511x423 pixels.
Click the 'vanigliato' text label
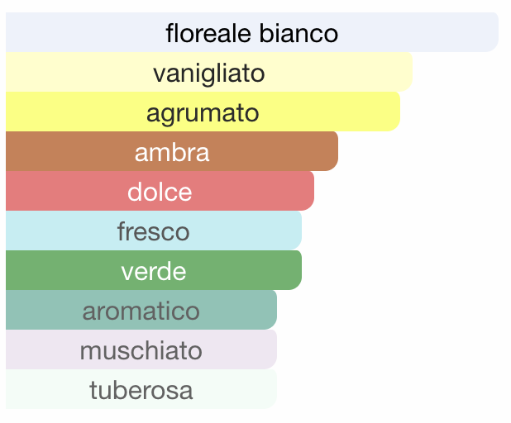tap(209, 74)
